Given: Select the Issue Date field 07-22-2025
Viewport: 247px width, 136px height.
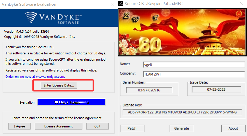Looking at the screenshot, I should coord(216,90).
